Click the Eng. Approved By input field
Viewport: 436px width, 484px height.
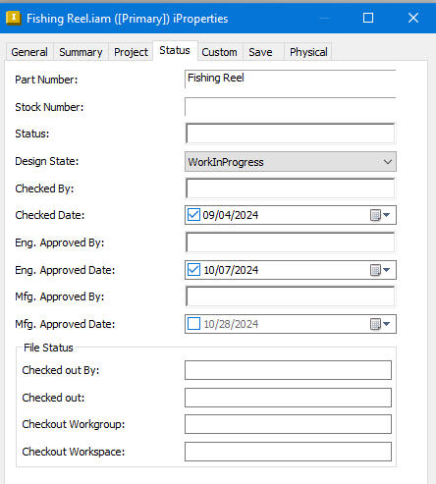click(x=291, y=242)
